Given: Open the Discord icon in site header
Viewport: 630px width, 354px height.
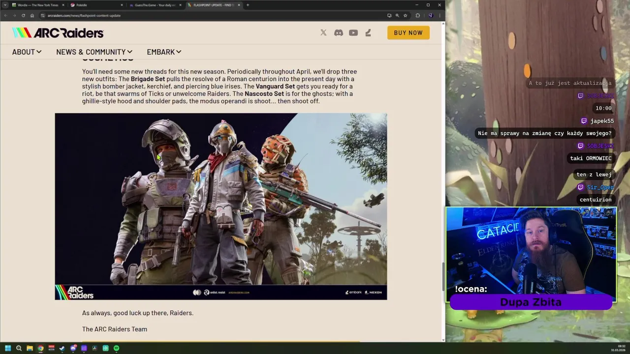Looking at the screenshot, I should 339,33.
